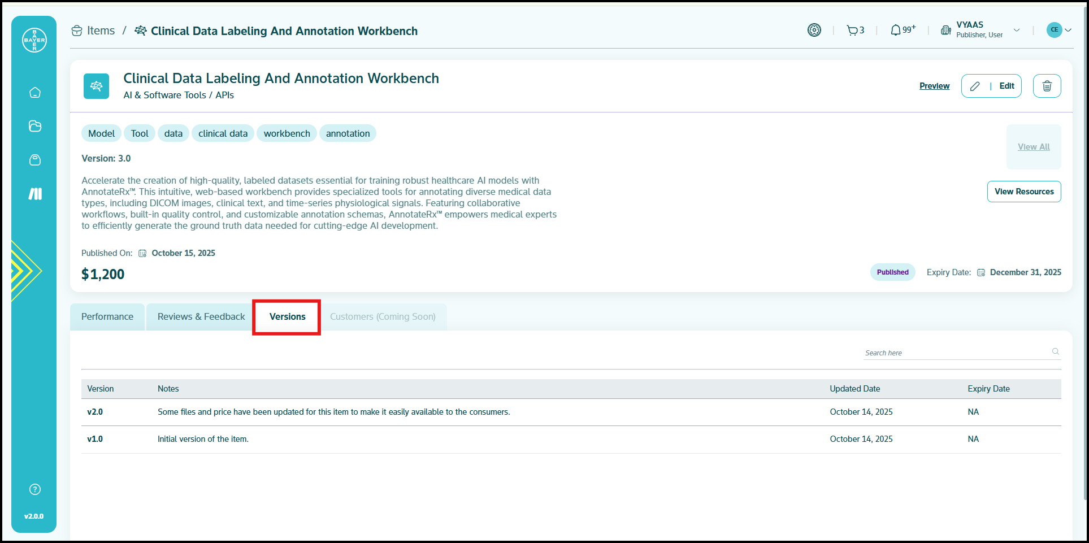Go to Items breadcrumb link
This screenshot has width=1089, height=543.
click(x=101, y=31)
